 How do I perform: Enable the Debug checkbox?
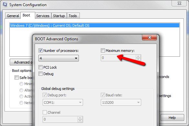pyautogui.click(x=40, y=74)
